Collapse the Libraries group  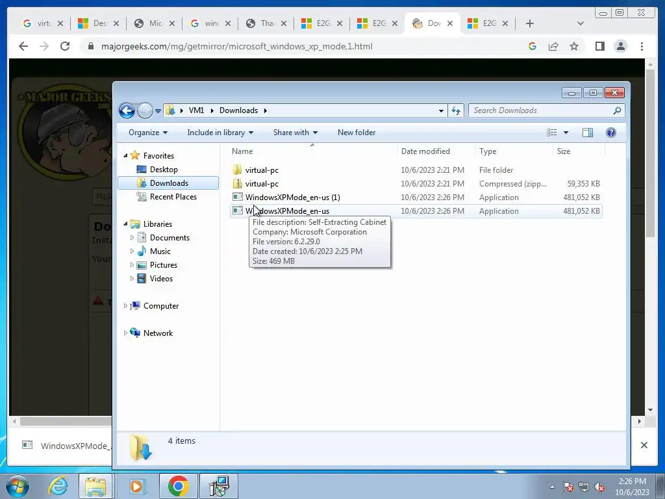coord(125,224)
